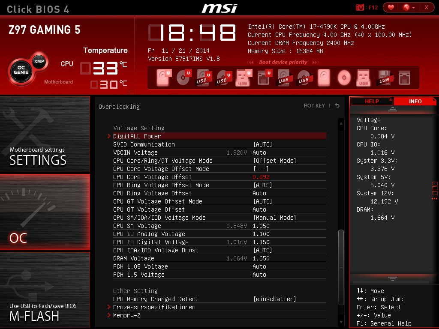Screen dimensions: 439x329
Task: Change CPU SA/IOA/IOD Voltage Mode [Manual Mode]
Action: pos(275,217)
